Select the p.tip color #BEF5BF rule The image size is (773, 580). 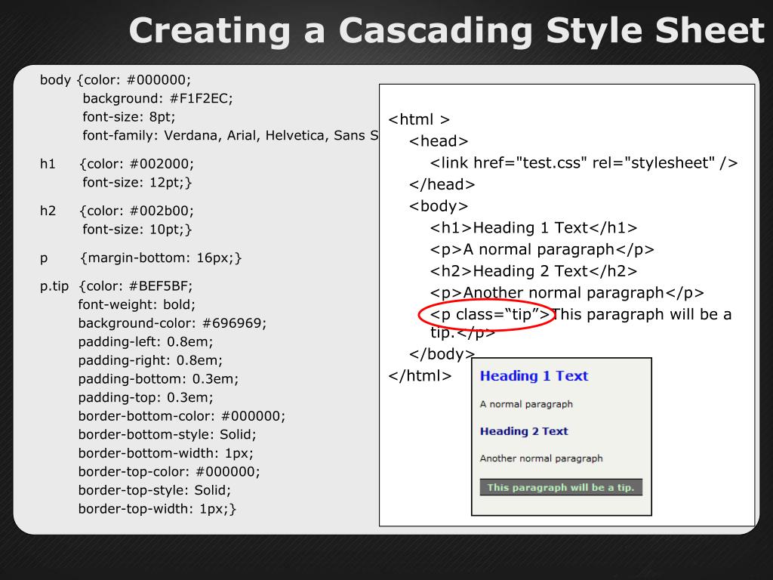coord(116,285)
